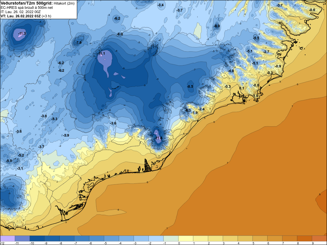The image size is (327, 245).
Task: Click the -3 legend color swatch
Action: 141,238
